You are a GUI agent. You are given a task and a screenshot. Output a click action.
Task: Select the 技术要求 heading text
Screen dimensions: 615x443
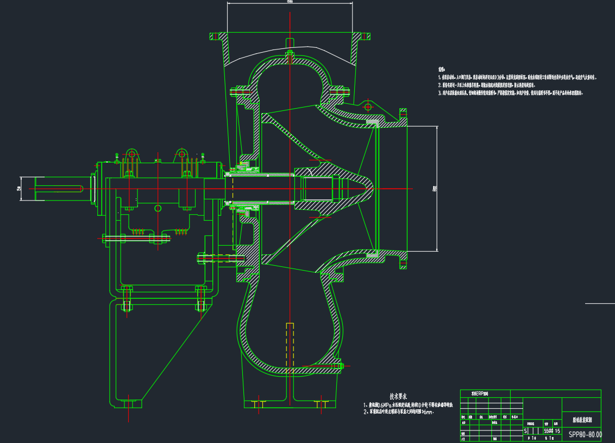click(401, 396)
